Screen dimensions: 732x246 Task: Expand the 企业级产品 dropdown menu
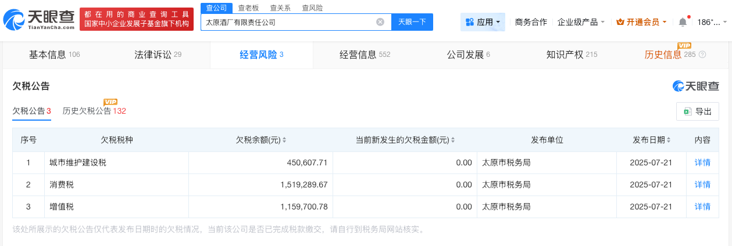581,22
